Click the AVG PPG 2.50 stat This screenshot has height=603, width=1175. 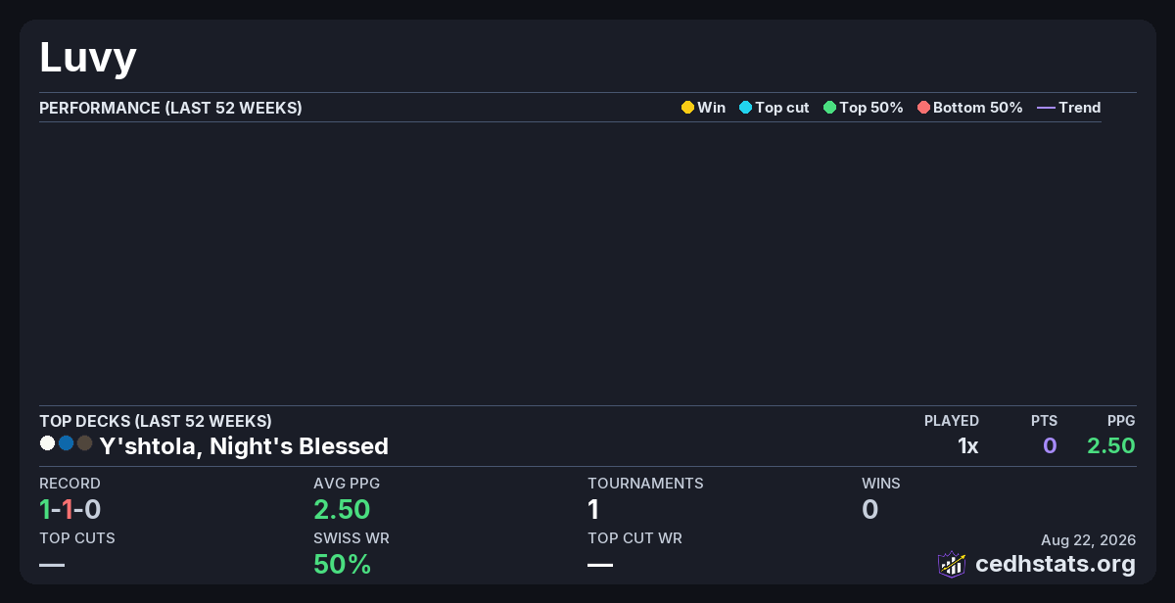(x=342, y=509)
